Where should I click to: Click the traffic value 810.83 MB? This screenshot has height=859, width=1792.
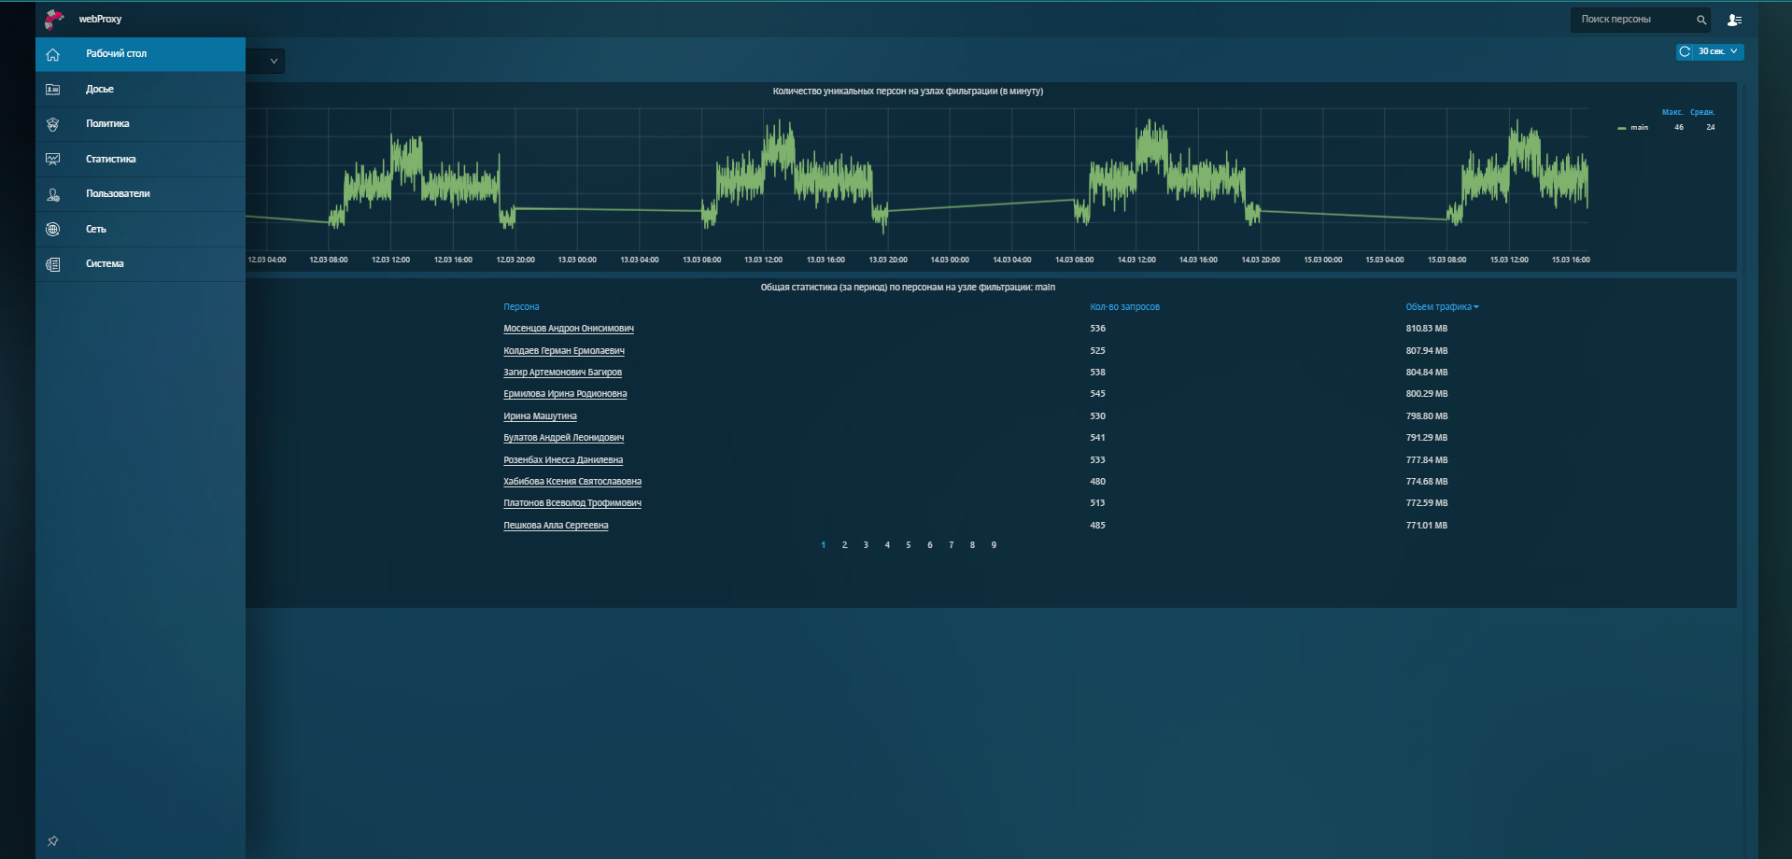[x=1427, y=329]
